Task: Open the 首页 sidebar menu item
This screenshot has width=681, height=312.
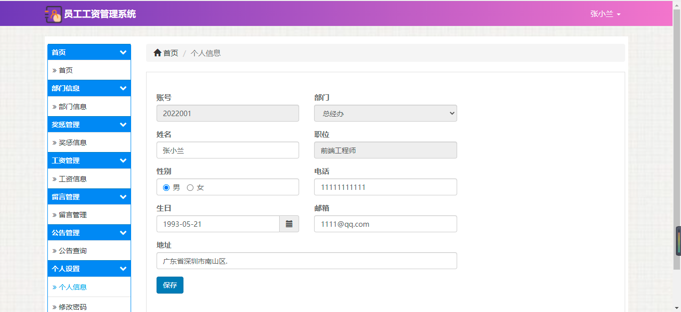Action: click(89, 70)
